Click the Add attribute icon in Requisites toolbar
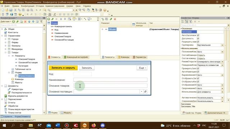The image size is (230, 129). [103, 19]
